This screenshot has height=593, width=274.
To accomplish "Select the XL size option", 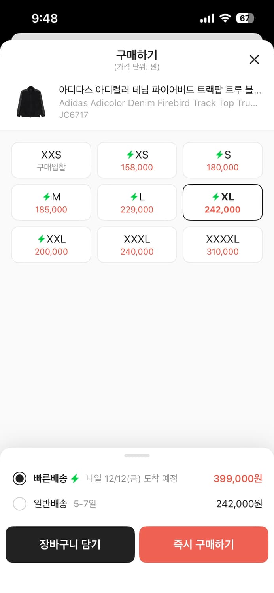I will (222, 202).
